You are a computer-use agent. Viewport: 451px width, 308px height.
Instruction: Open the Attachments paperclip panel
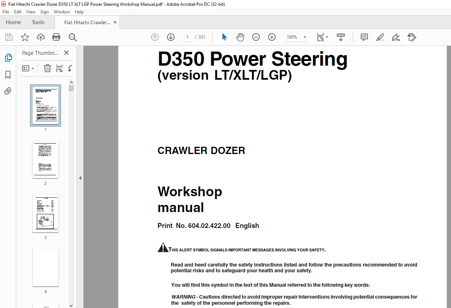click(8, 91)
